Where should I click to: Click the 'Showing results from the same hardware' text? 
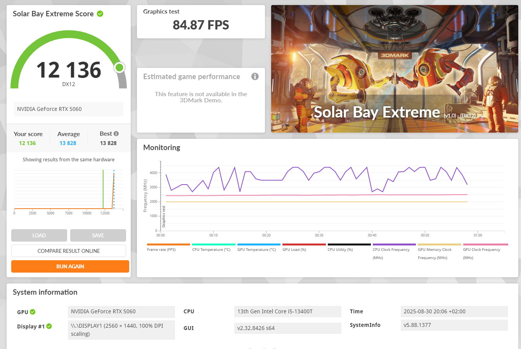pyautogui.click(x=69, y=159)
